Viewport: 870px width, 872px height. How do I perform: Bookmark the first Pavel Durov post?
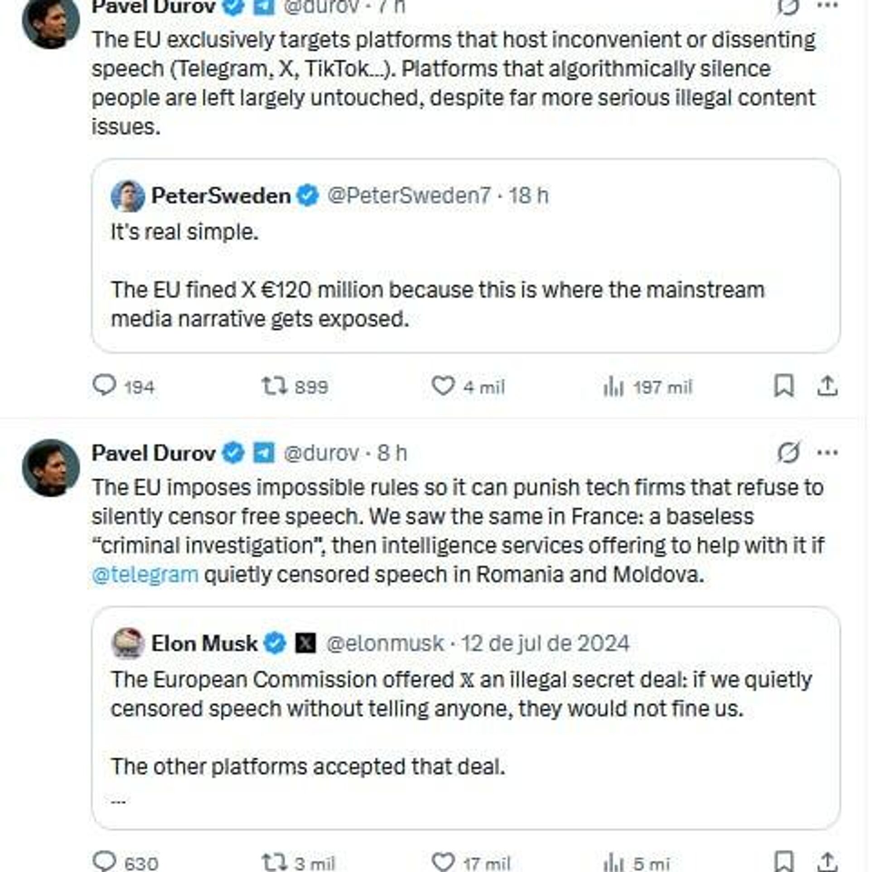click(x=783, y=386)
